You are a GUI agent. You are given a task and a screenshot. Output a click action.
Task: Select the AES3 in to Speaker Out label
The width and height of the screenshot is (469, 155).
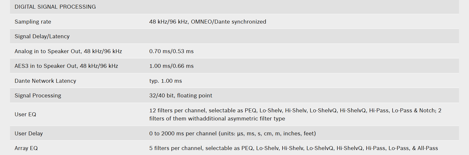(x=66, y=66)
